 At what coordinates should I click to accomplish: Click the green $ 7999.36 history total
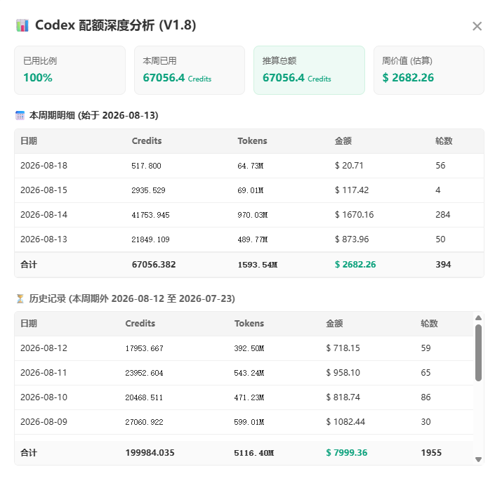[347, 453]
